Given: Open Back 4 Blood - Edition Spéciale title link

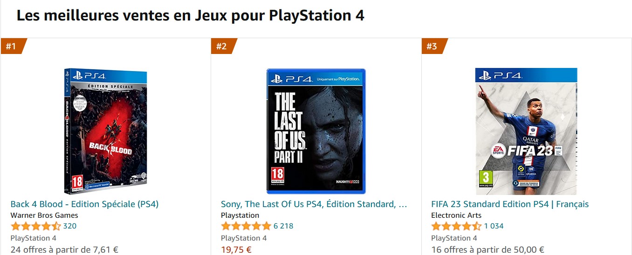Looking at the screenshot, I should (84, 204).
